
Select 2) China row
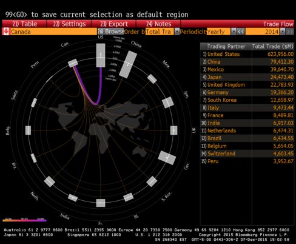pos(247,62)
